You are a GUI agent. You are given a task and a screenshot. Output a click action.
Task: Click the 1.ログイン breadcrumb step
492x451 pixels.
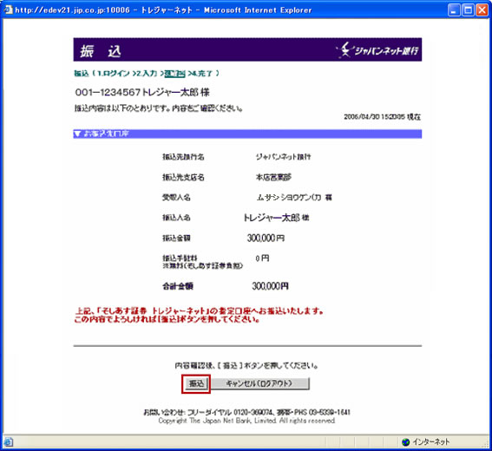coord(113,74)
